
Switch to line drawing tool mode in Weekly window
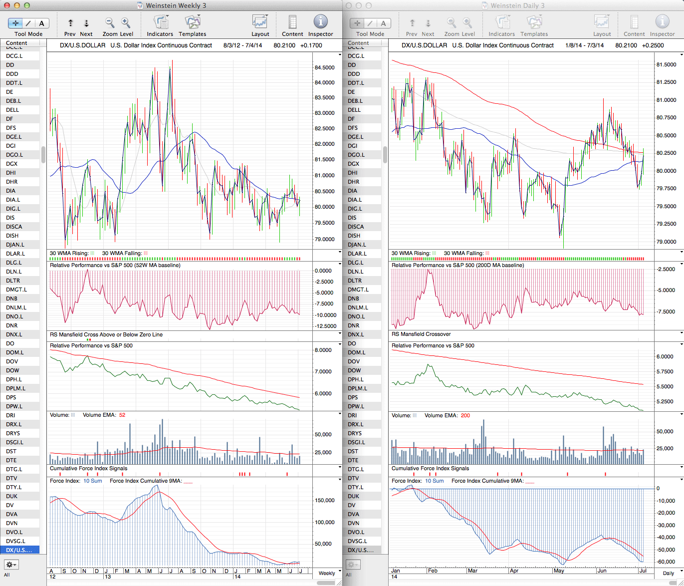point(28,23)
